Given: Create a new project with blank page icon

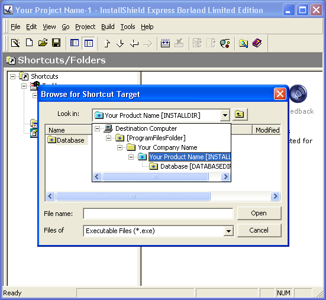Looking at the screenshot, I should pyautogui.click(x=29, y=43).
